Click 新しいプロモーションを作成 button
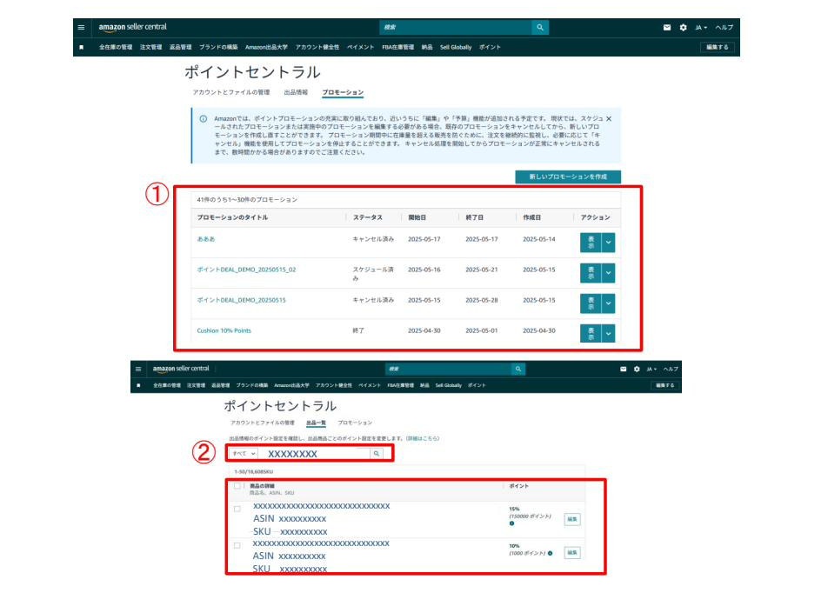Image resolution: width=828 pixels, height=593 pixels. pos(568,177)
